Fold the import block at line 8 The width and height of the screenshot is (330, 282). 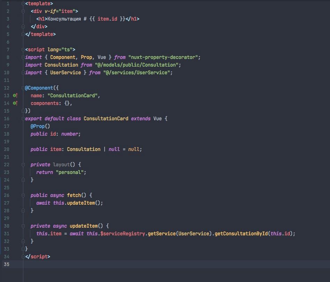(x=23, y=57)
